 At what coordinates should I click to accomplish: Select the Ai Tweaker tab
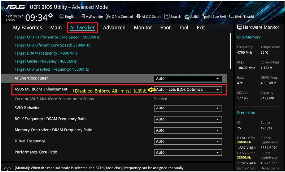click(82, 27)
